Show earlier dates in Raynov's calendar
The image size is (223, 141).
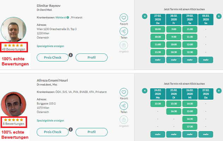[x=145, y=16]
